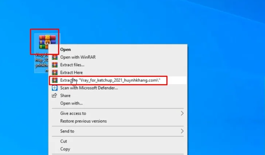Click the Share arrow icon in the menu
This screenshot has height=155, width=265.
coord(55,96)
